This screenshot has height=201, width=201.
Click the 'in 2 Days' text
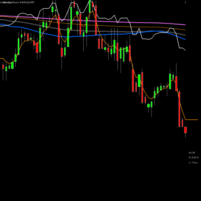pyautogui.click(x=193, y=162)
